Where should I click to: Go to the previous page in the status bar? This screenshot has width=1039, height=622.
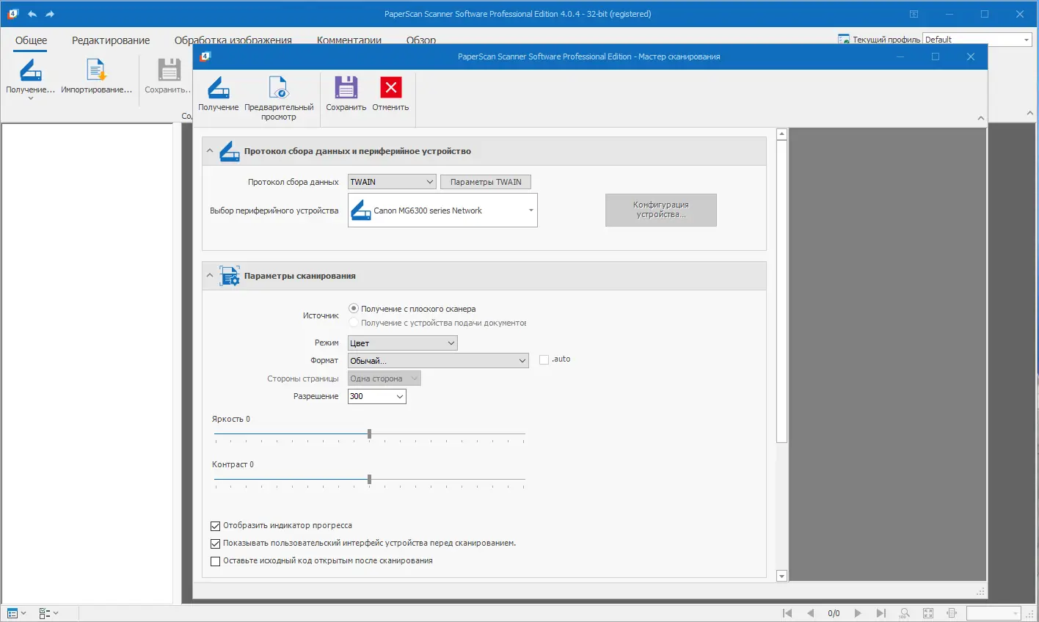[x=811, y=613]
